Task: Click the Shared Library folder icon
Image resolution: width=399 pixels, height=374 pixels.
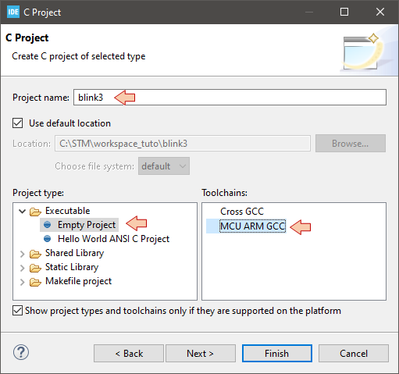Action: point(35,254)
